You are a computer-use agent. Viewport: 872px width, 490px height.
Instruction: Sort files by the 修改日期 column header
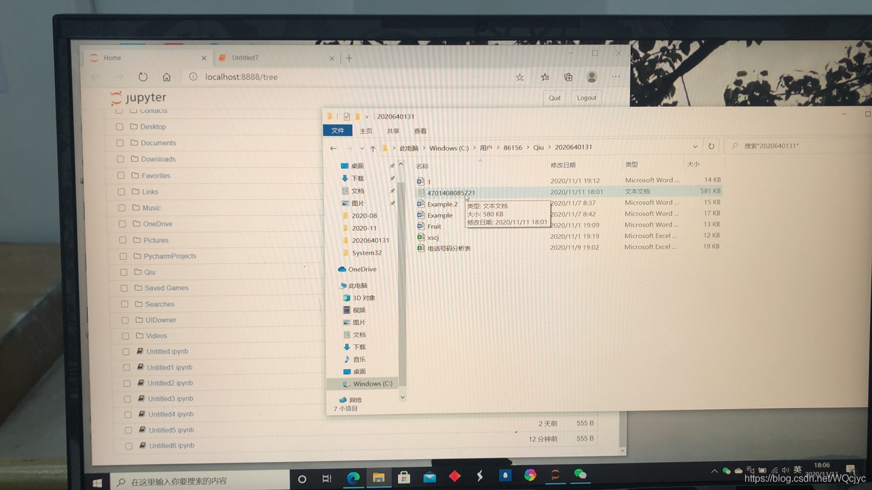(563, 165)
